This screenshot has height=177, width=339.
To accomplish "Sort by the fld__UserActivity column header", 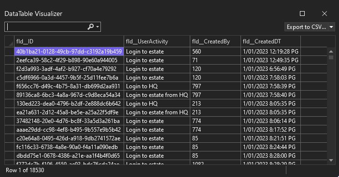I will point(157,41).
